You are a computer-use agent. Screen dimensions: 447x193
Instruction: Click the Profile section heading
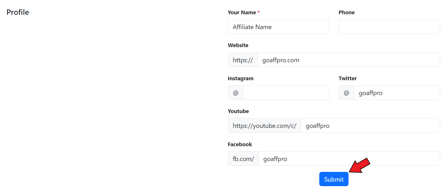click(x=18, y=12)
